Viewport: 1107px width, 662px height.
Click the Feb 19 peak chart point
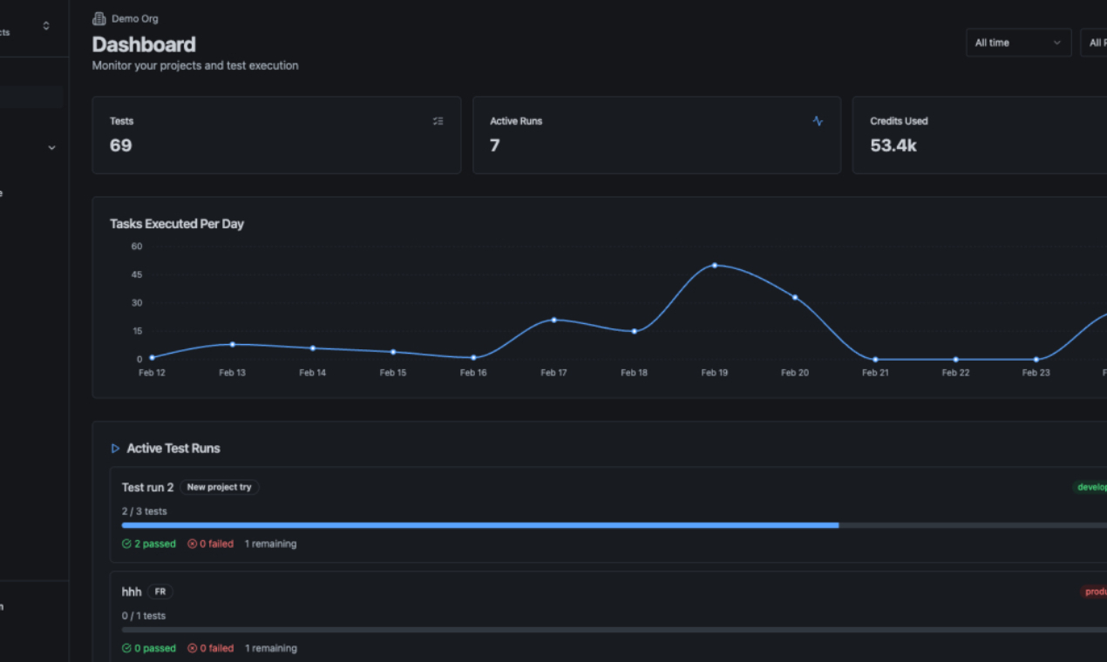[x=715, y=265]
